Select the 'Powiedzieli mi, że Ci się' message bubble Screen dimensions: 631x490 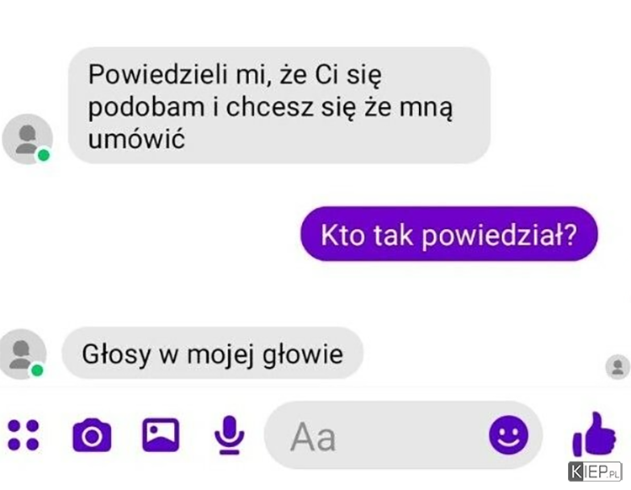coord(279,105)
